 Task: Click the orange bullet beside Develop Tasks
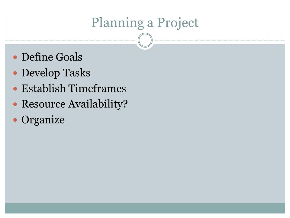[15, 73]
